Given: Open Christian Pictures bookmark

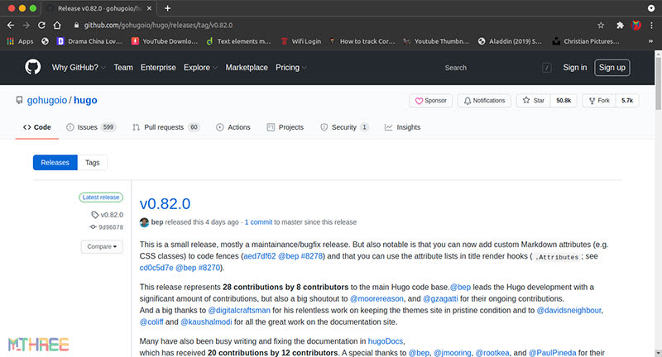Looking at the screenshot, I should (x=586, y=41).
